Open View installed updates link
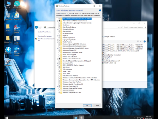The width and height of the screenshot is (158, 119). [x=45, y=36]
